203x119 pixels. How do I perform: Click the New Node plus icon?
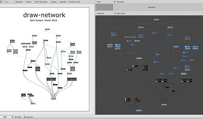tap(115, 13)
